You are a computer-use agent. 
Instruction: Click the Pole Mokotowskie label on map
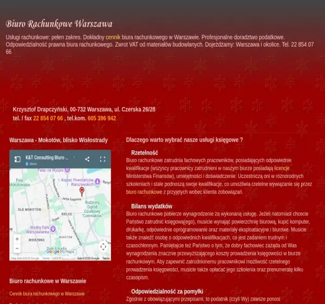(19, 182)
